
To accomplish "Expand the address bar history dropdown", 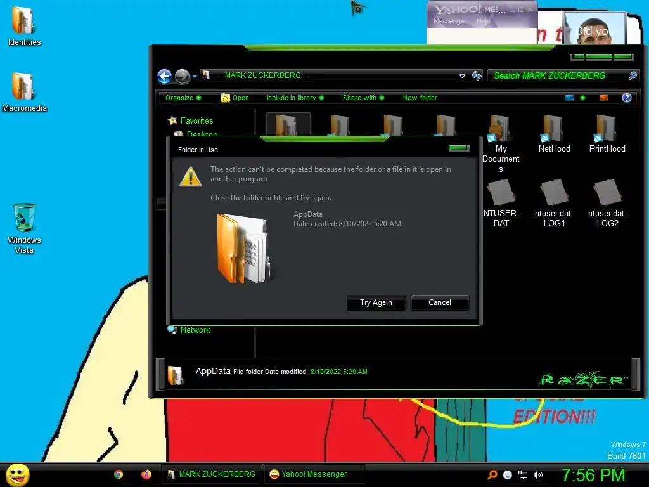I will [x=462, y=76].
